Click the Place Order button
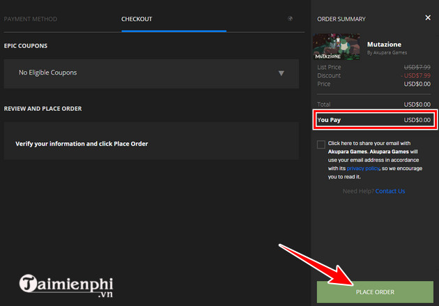The image size is (439, 306). [x=375, y=292]
